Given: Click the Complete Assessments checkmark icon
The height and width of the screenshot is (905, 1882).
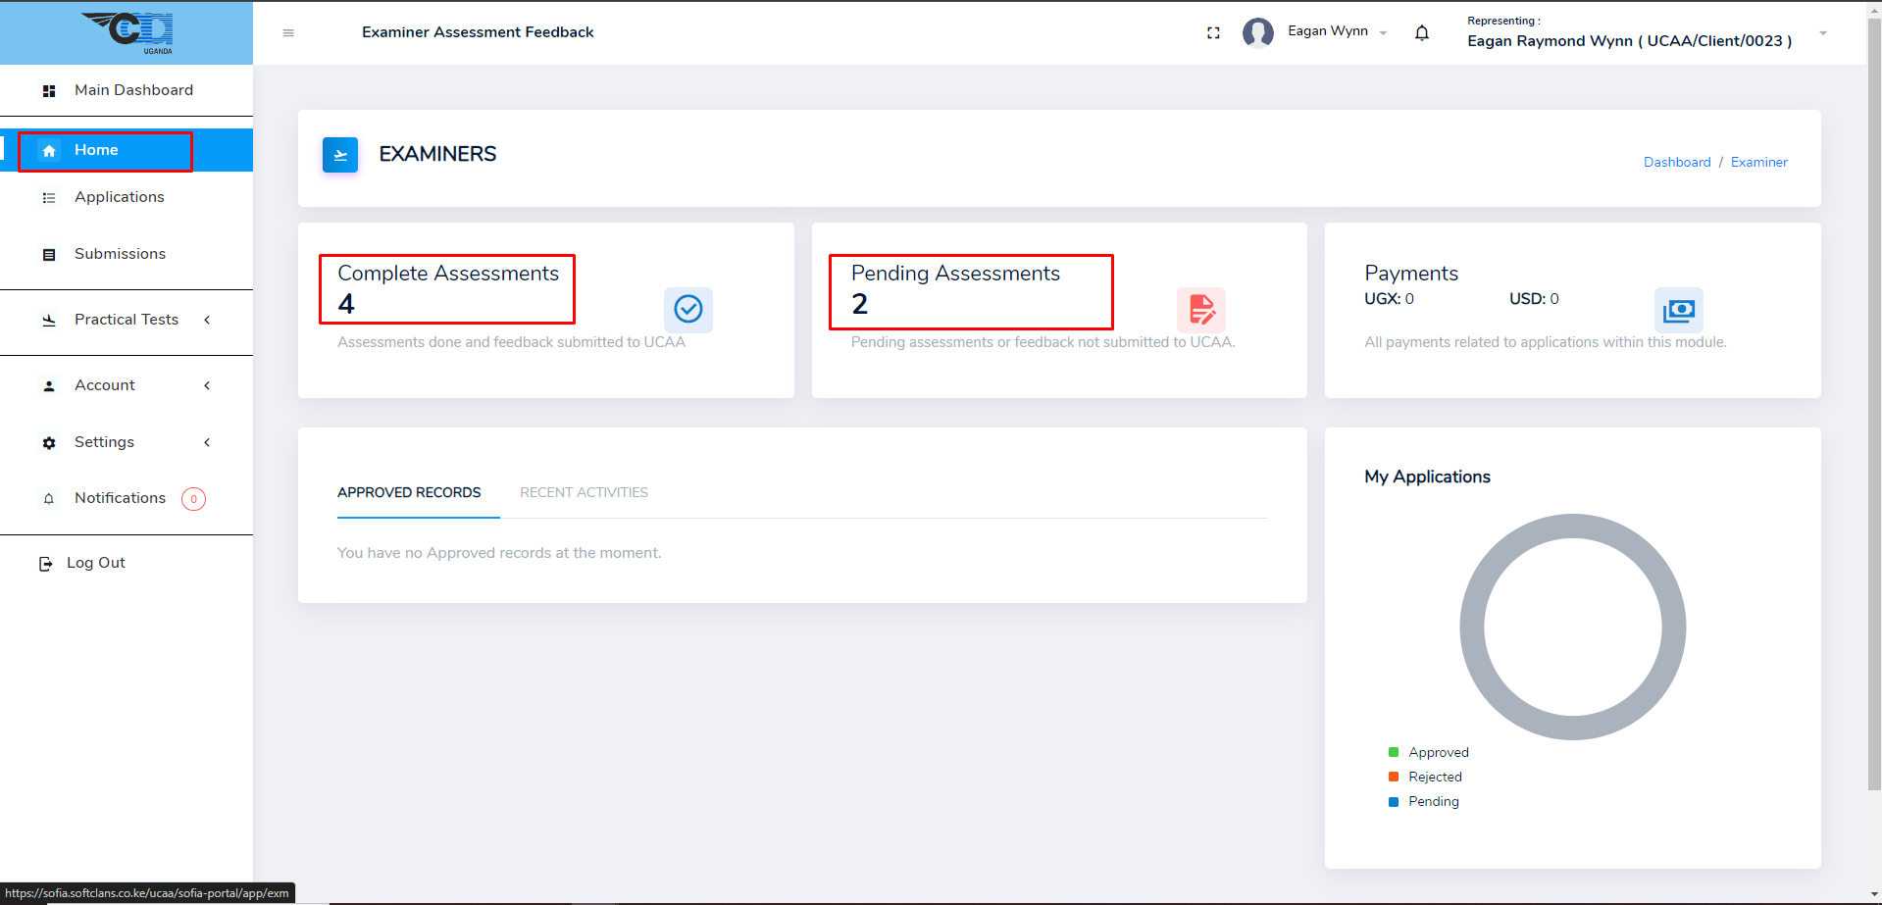Looking at the screenshot, I should point(688,310).
